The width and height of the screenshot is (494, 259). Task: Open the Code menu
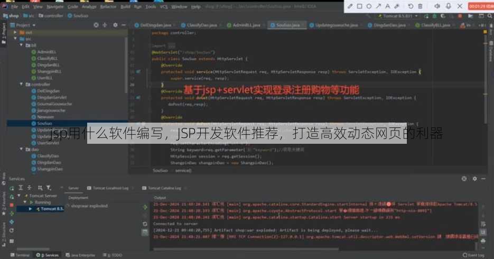coord(72,7)
